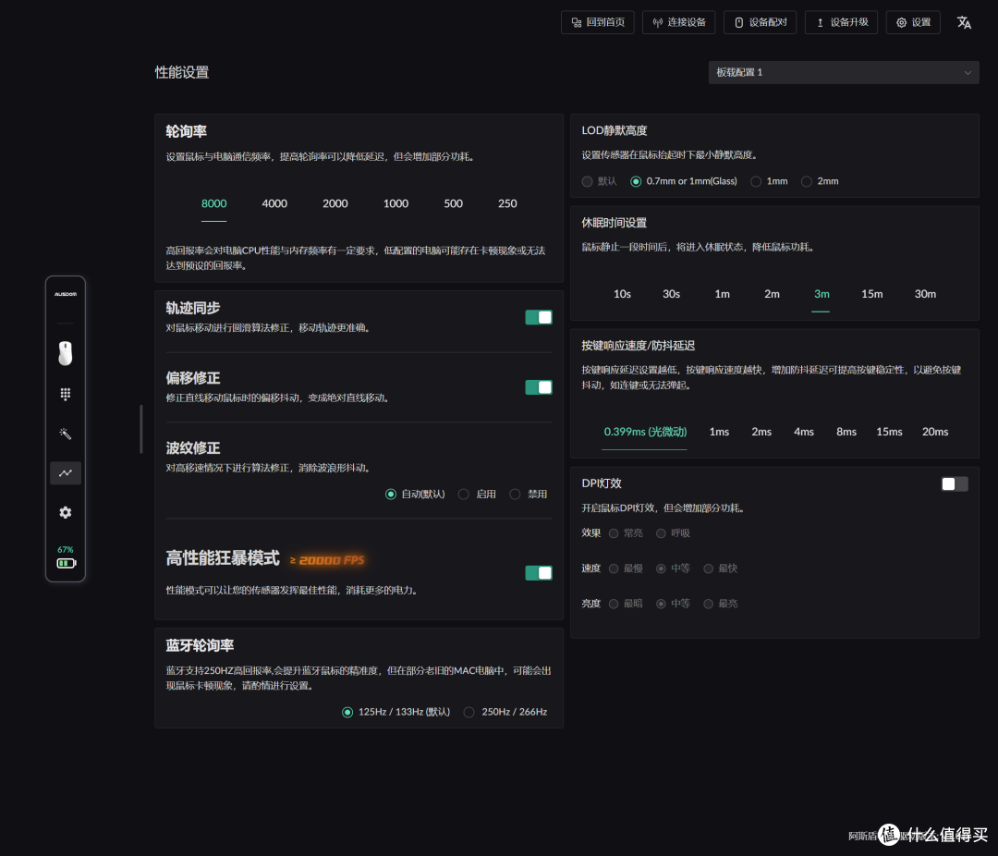Open 设备升级 device upgrade
This screenshot has height=856, width=998.
842,22
